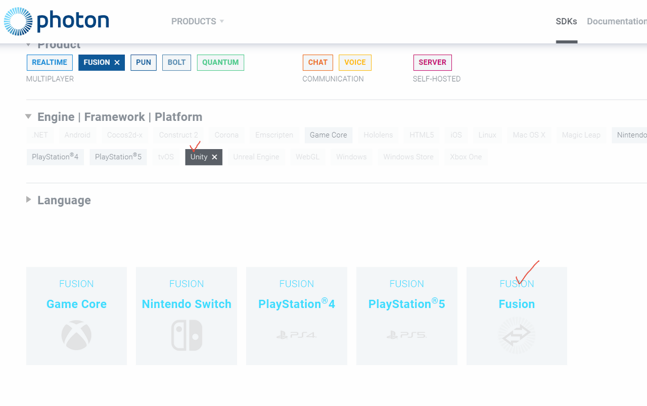Choose the Corona platform tag
Viewport: 647px width, 406px height.
pos(226,135)
